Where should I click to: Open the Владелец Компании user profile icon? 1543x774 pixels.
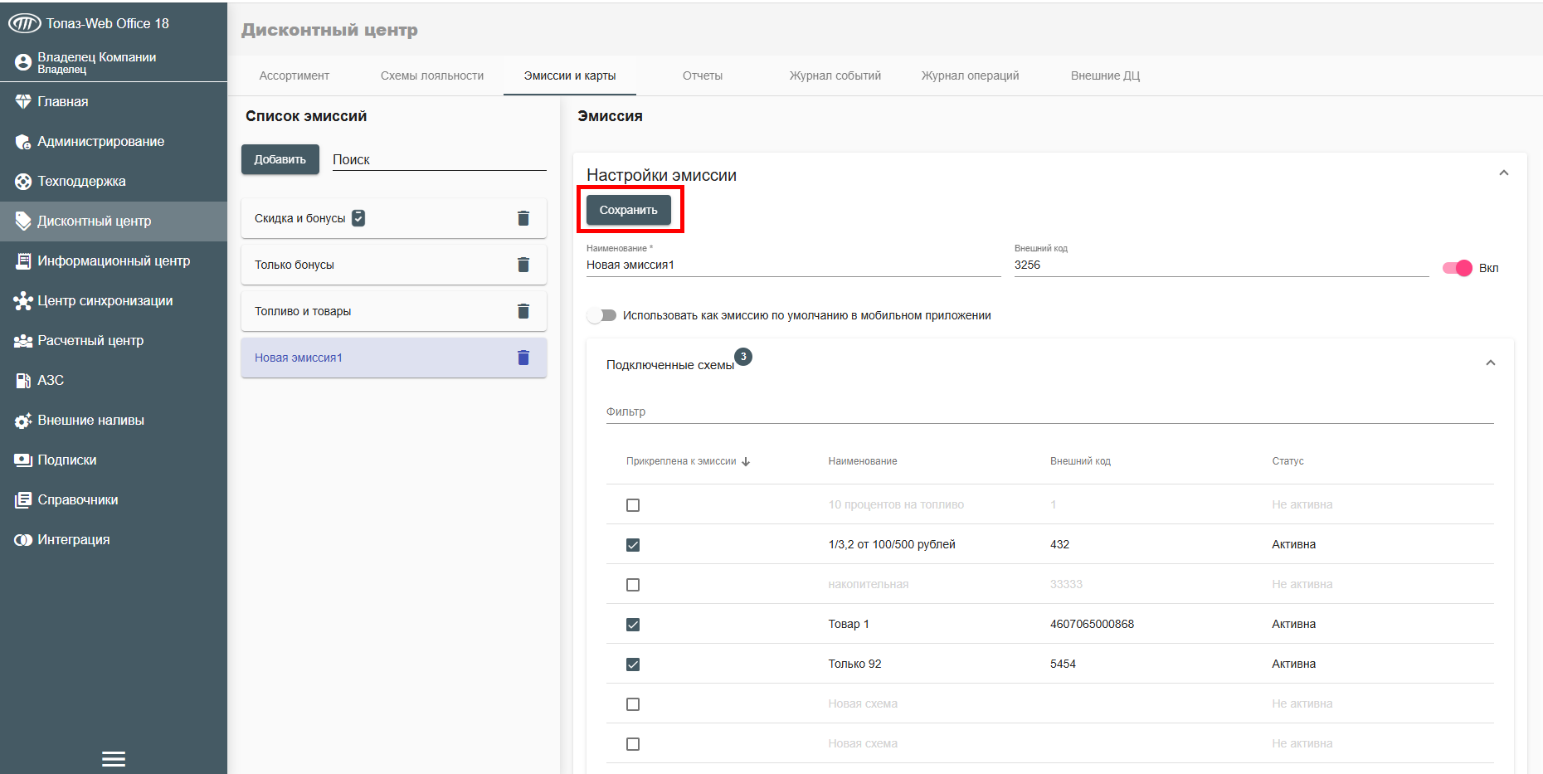pyautogui.click(x=23, y=62)
